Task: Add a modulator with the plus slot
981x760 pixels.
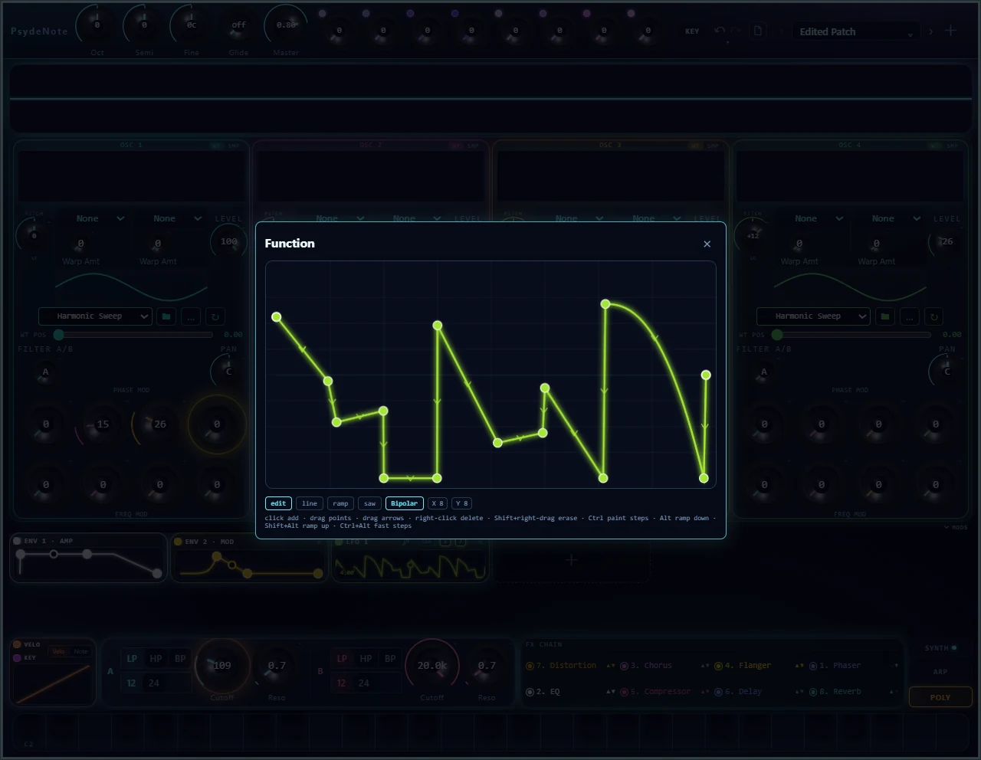Action: (x=571, y=561)
